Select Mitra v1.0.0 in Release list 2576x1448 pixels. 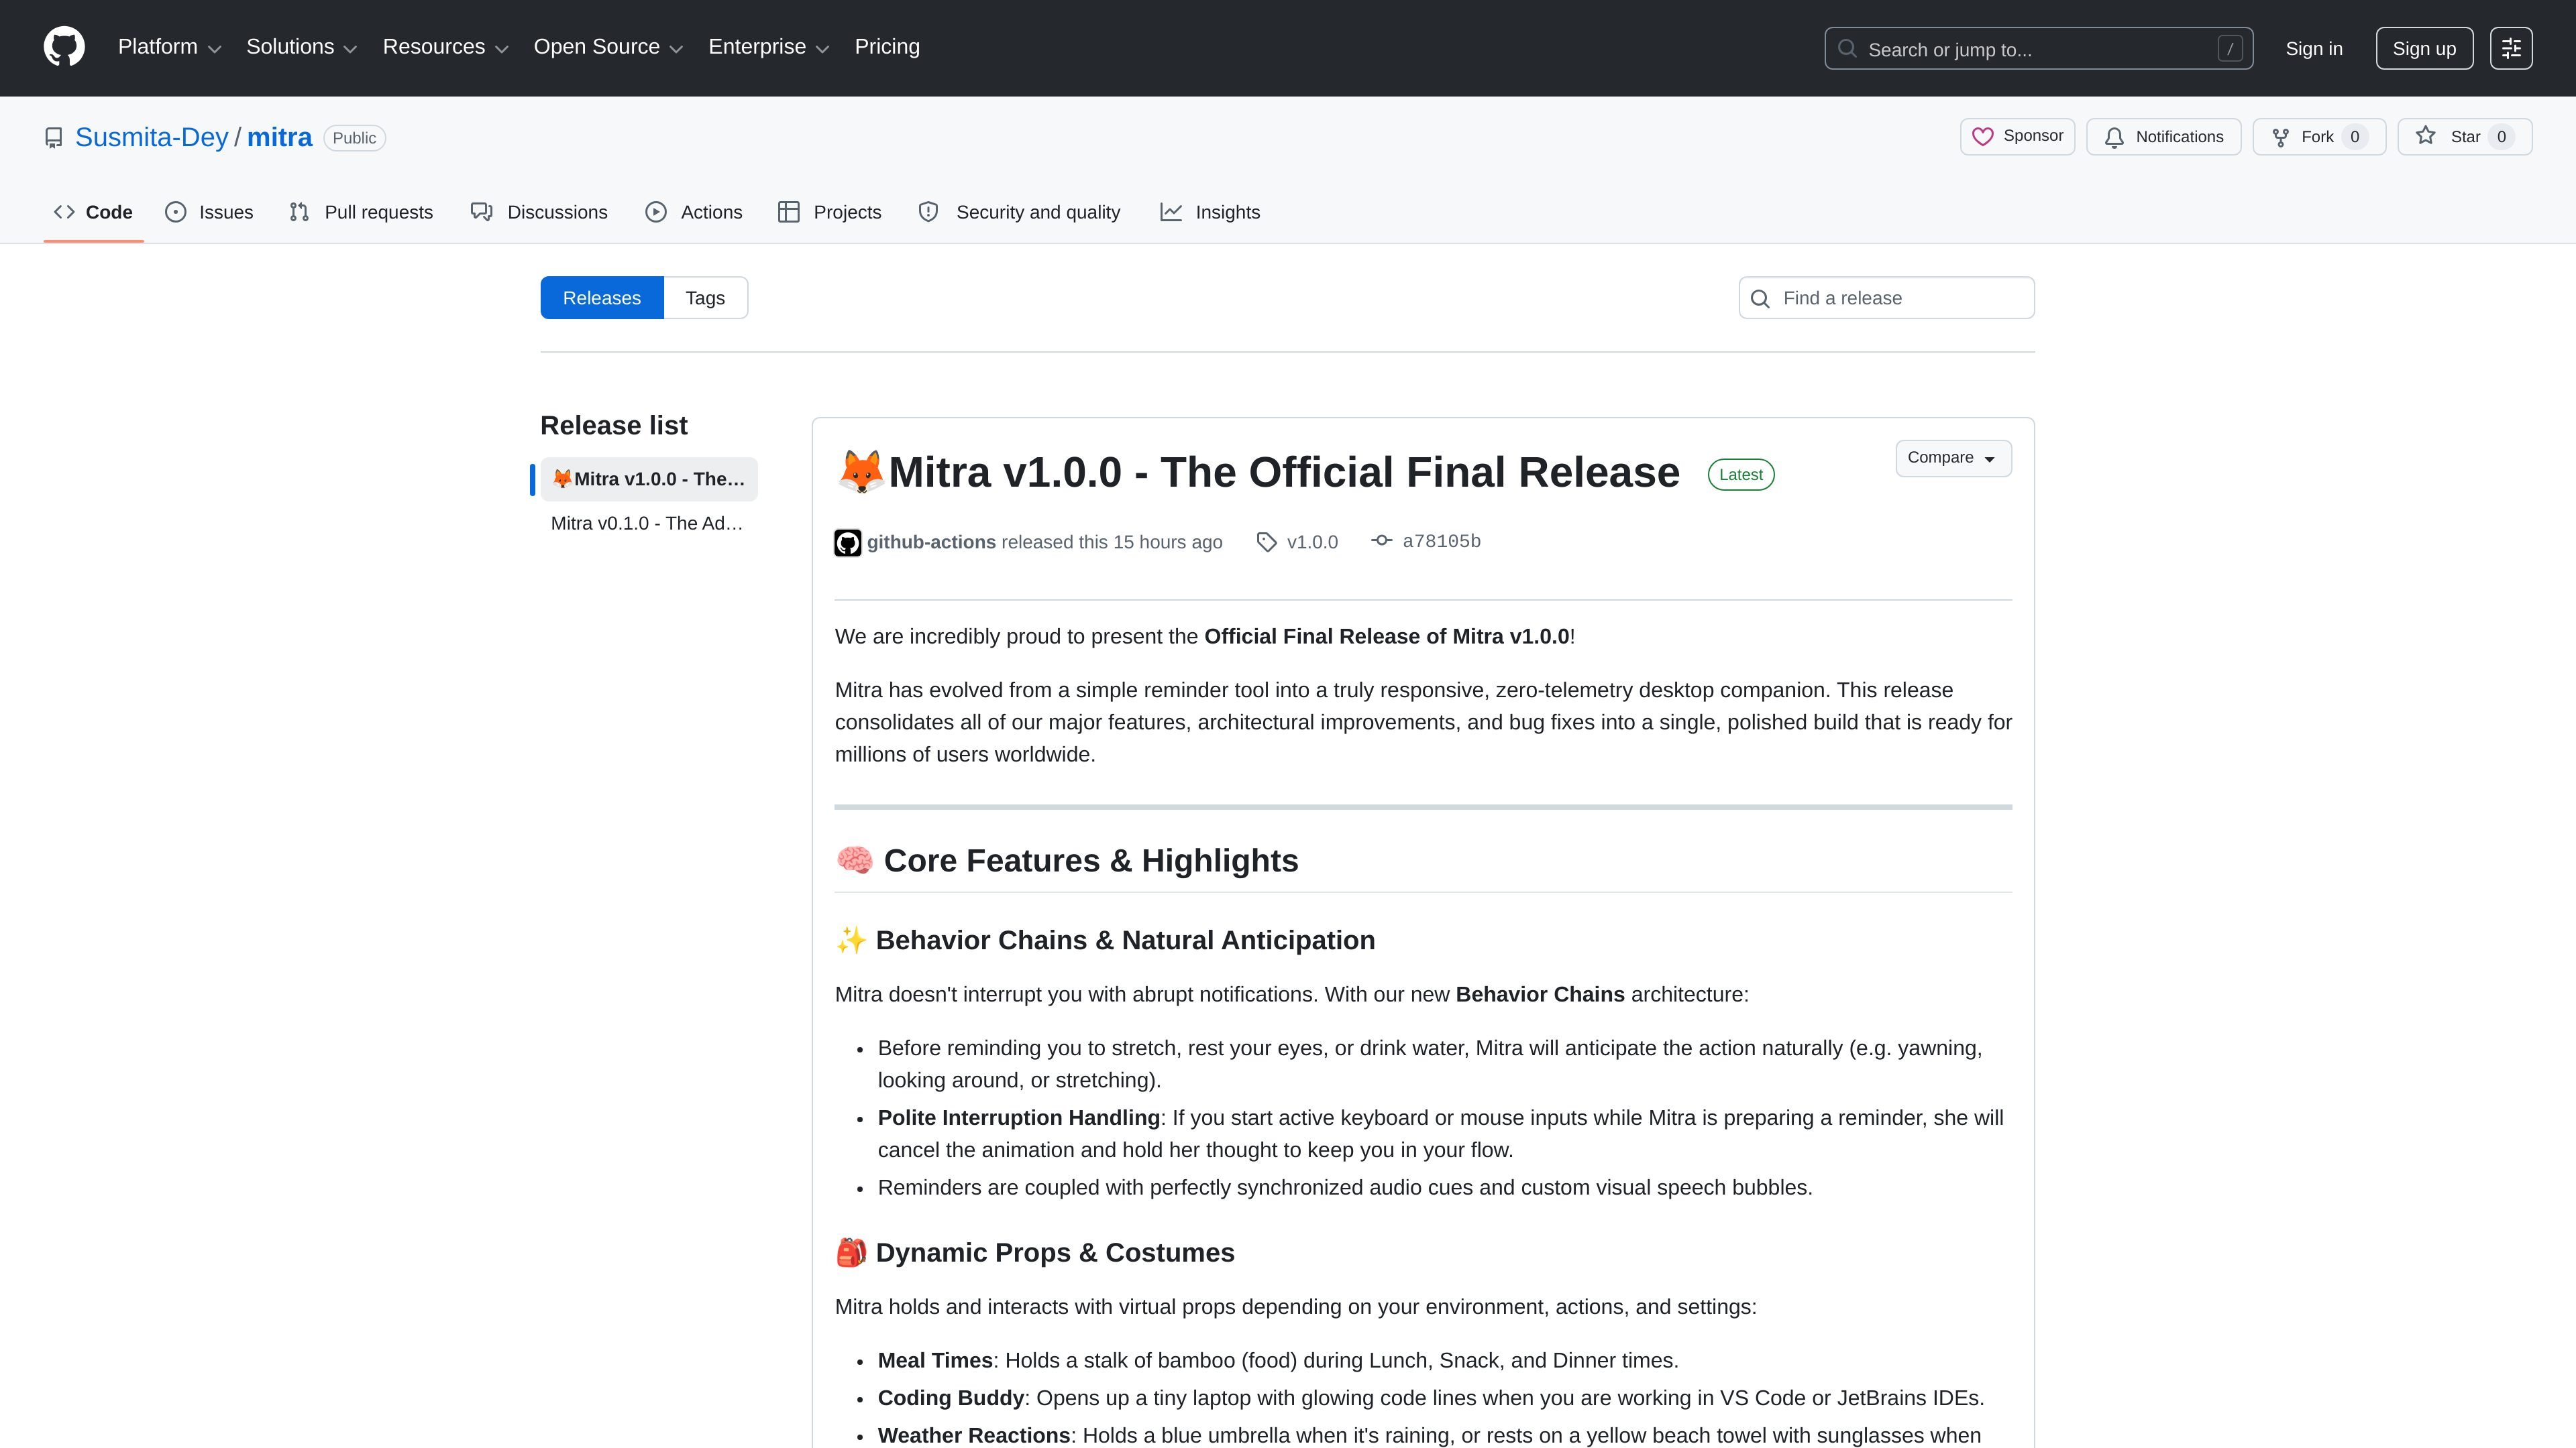pos(649,479)
